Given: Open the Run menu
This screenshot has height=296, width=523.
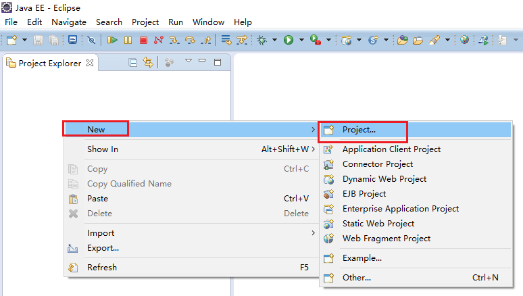Looking at the screenshot, I should pos(176,22).
